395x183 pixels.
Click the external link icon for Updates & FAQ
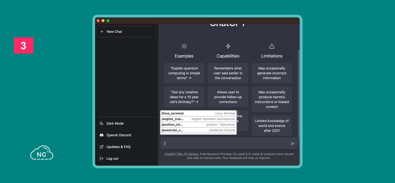102,147
